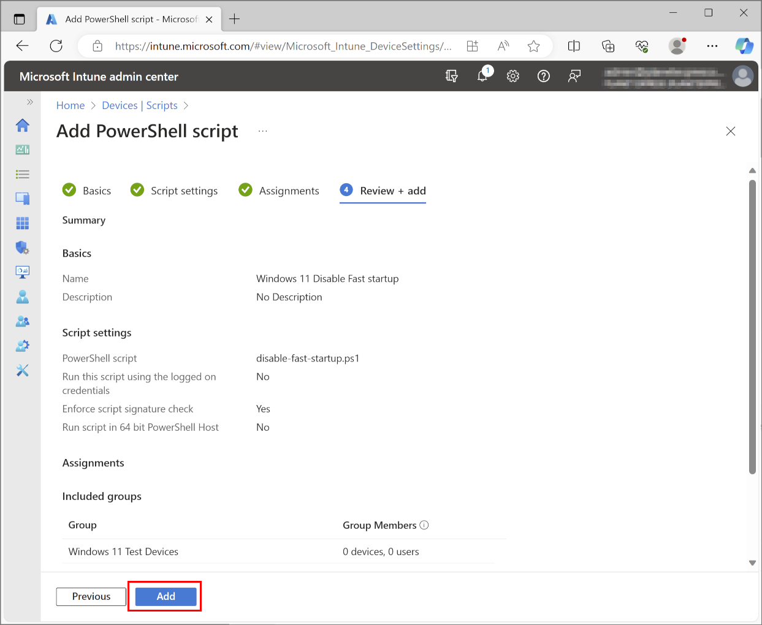Click the Group Members info icon
Viewport: 762px width, 625px height.
pos(424,525)
